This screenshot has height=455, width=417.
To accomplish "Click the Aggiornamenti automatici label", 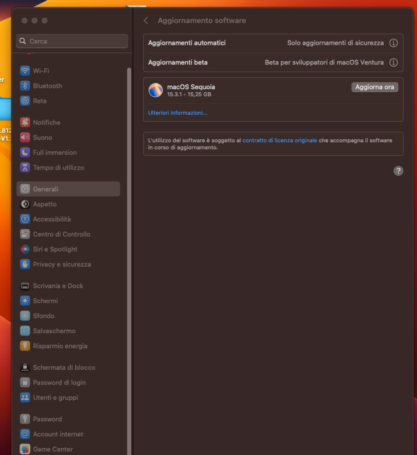I will [187, 43].
